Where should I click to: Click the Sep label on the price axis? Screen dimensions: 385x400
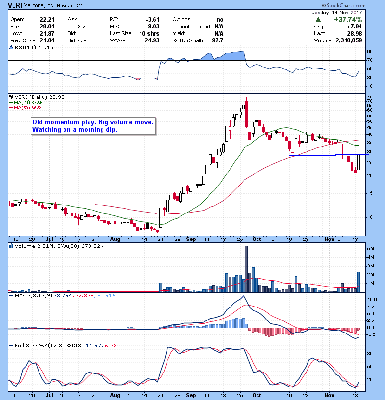[x=191, y=240]
